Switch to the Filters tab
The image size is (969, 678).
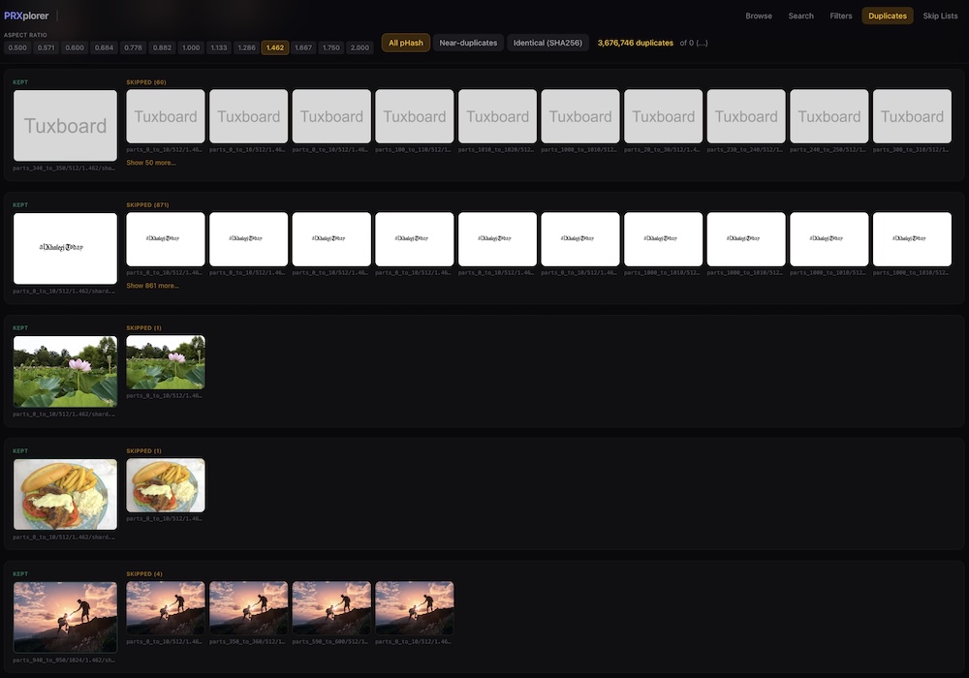[x=840, y=16]
